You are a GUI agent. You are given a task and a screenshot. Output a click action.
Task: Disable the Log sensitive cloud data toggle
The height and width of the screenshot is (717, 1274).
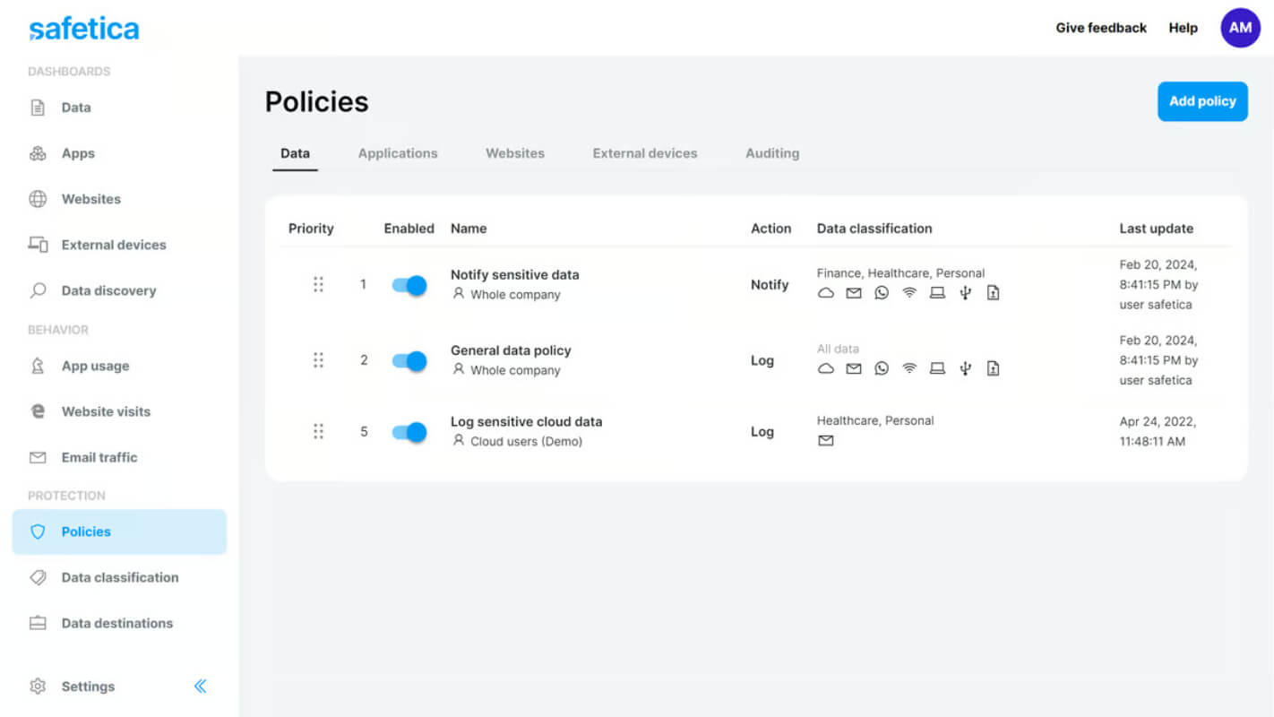[409, 432]
